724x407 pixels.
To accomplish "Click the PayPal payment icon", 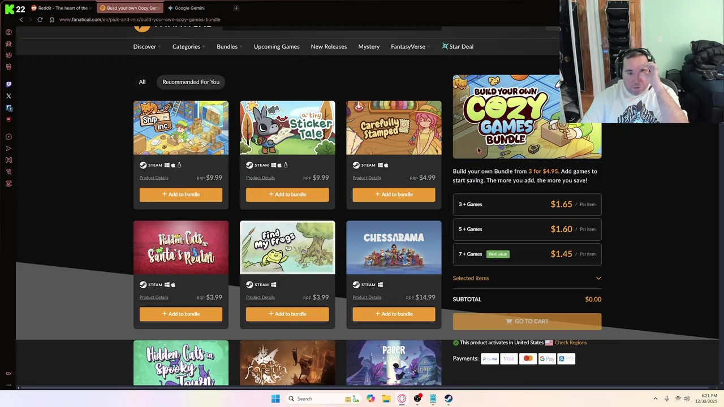I will [x=490, y=359].
